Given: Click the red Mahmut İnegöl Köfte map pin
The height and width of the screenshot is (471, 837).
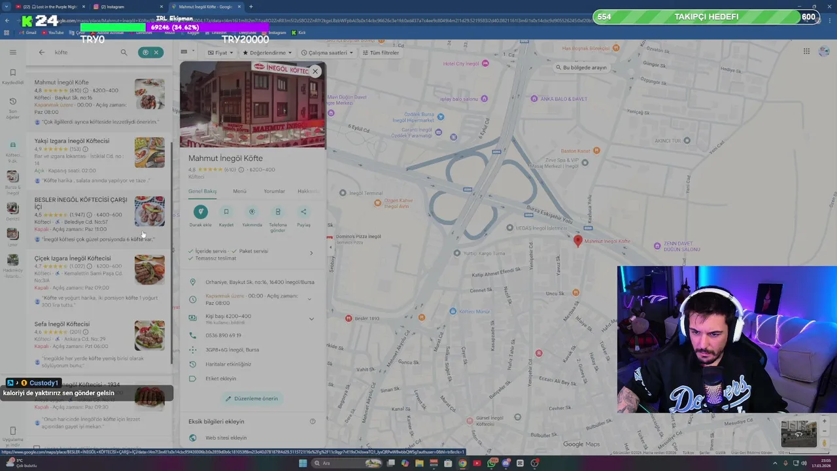Looking at the screenshot, I should (x=577, y=241).
